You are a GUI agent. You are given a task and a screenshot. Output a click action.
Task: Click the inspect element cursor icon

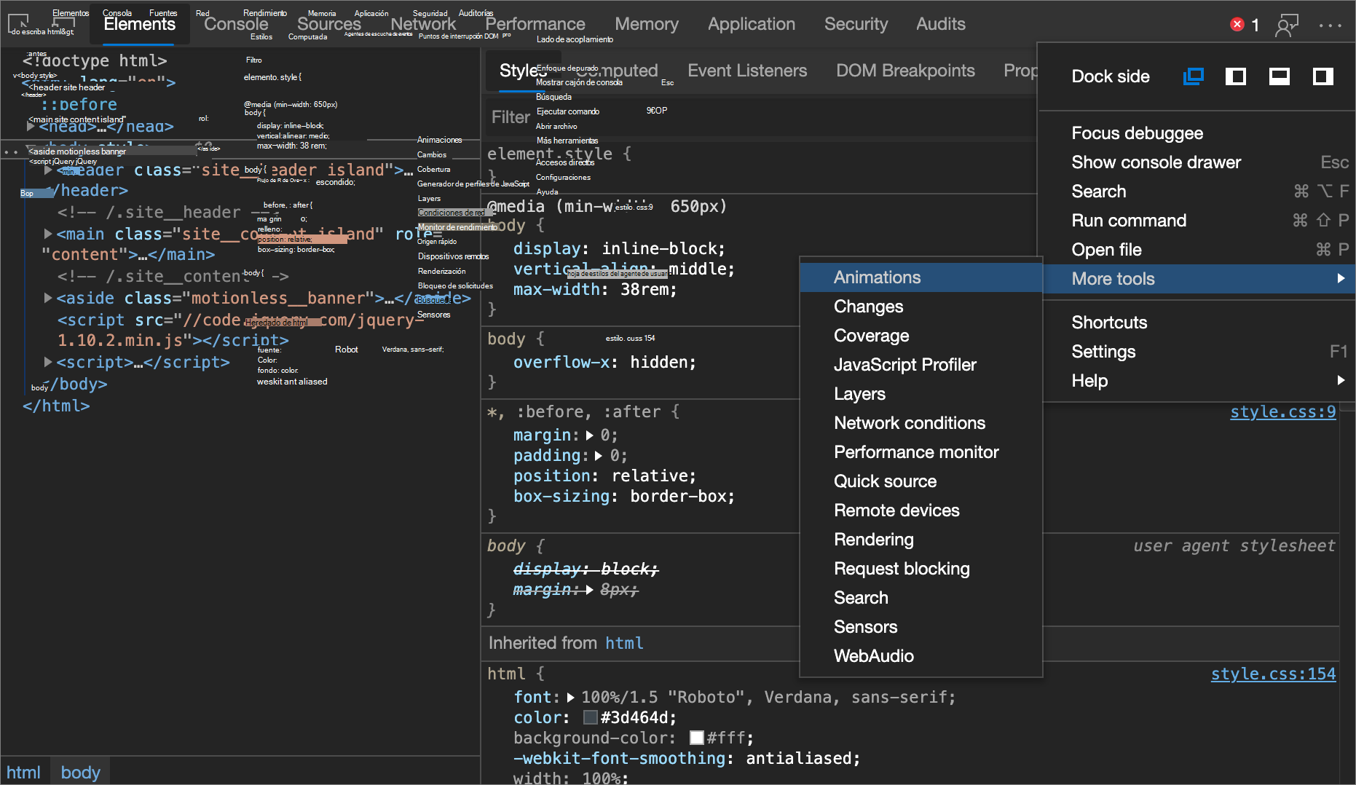tap(18, 23)
